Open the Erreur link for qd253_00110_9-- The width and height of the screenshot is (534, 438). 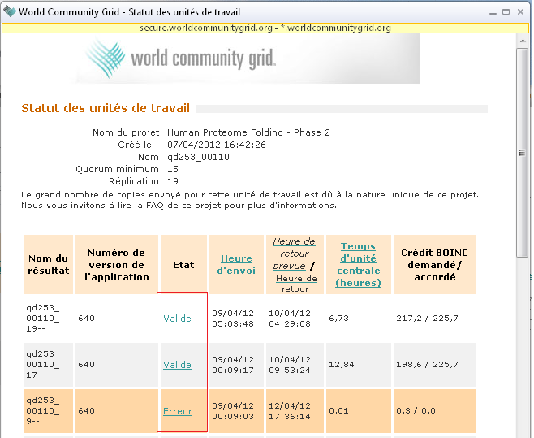pyautogui.click(x=178, y=411)
